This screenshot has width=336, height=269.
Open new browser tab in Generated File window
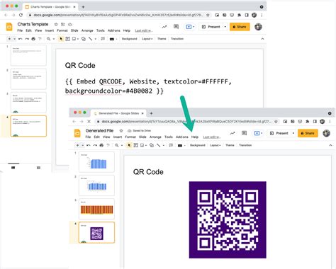click(151, 113)
